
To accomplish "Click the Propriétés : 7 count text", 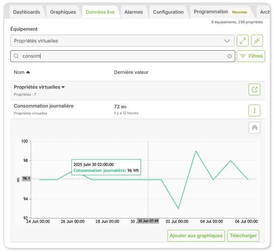I will [x=25, y=94].
